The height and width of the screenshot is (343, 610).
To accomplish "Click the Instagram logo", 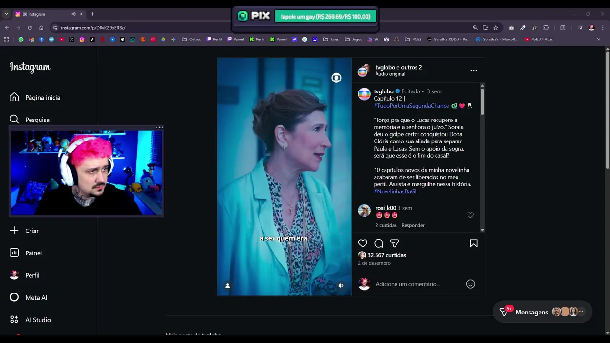I will [30, 67].
